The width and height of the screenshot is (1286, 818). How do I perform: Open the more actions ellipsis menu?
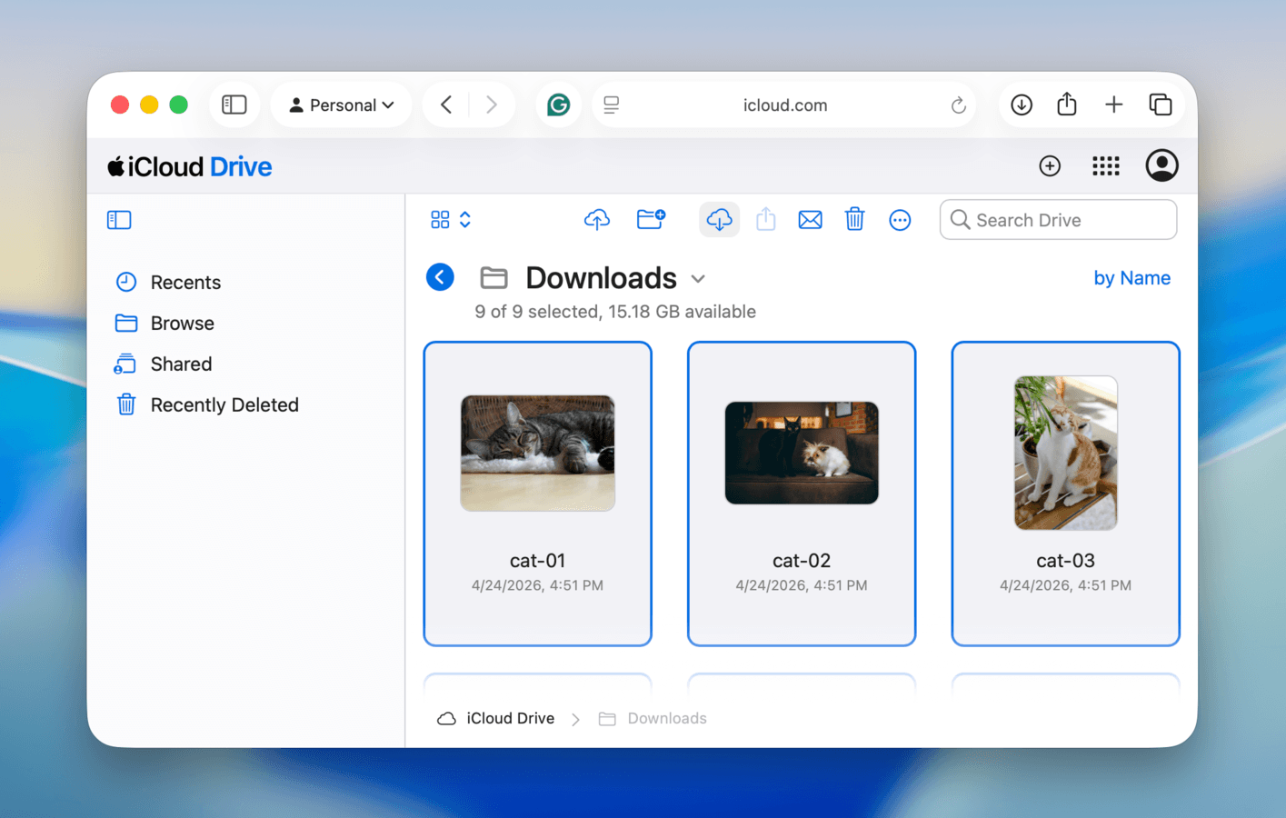tap(900, 220)
